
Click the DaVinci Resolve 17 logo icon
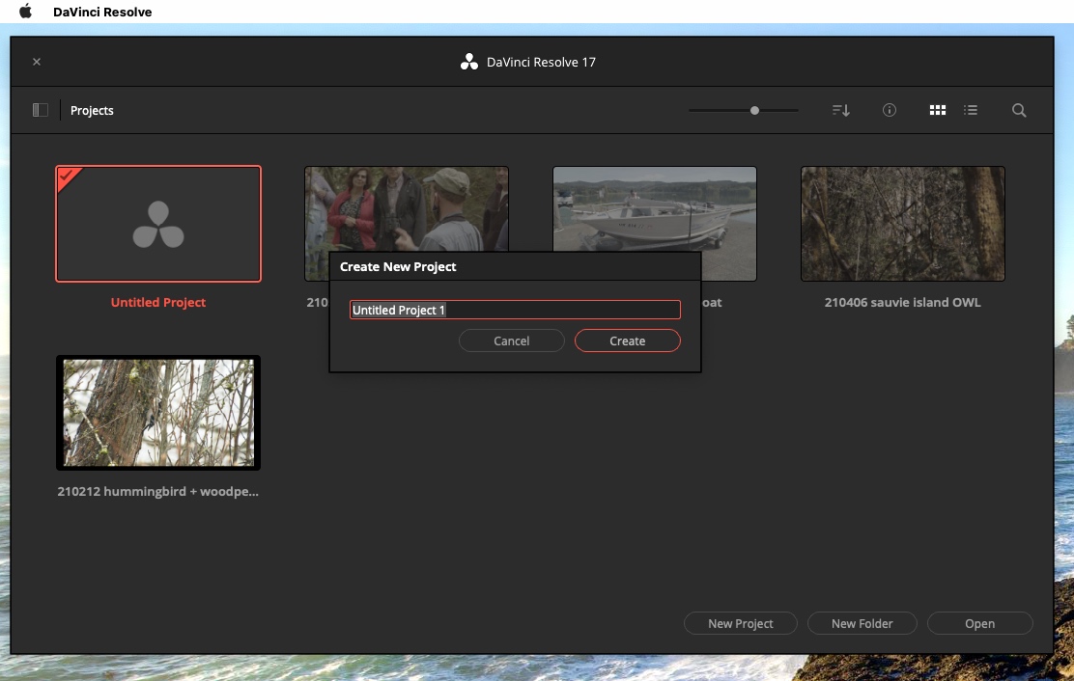coord(469,62)
